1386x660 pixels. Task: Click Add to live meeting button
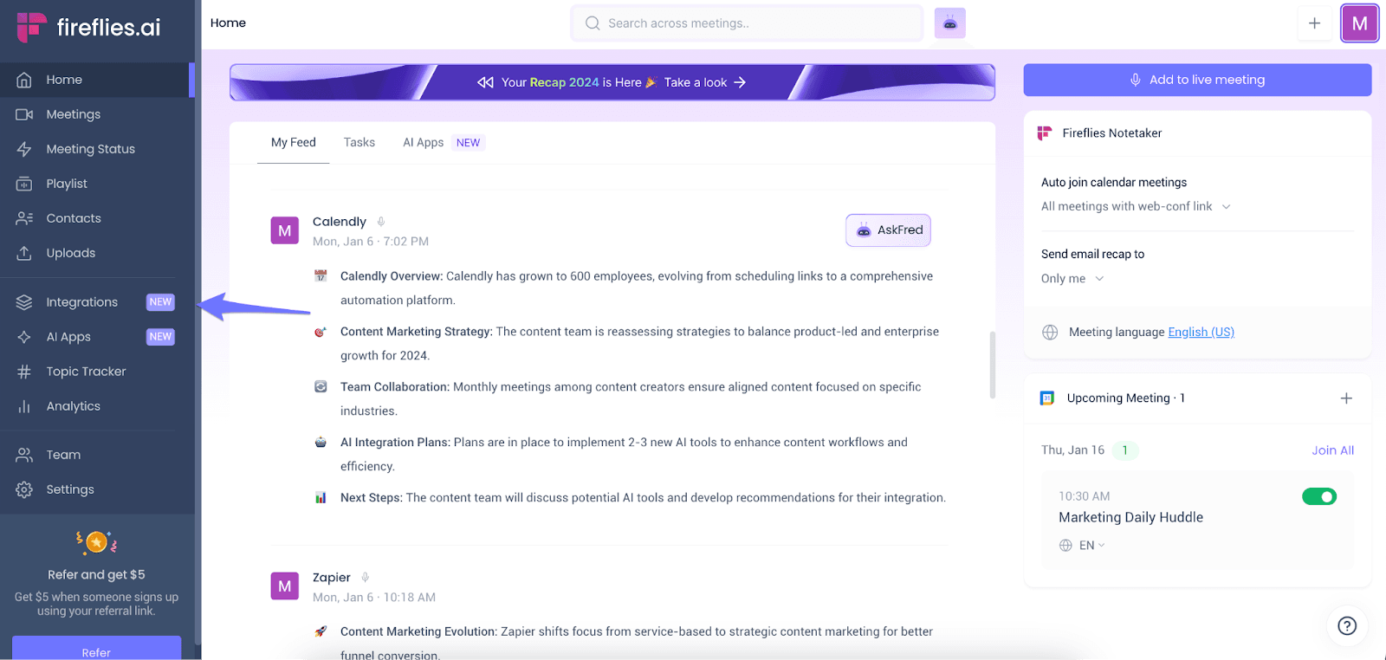pyautogui.click(x=1197, y=80)
